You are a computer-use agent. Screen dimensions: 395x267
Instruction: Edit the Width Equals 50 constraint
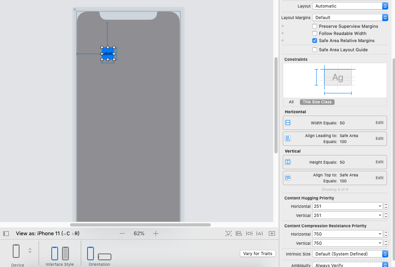tap(379, 122)
